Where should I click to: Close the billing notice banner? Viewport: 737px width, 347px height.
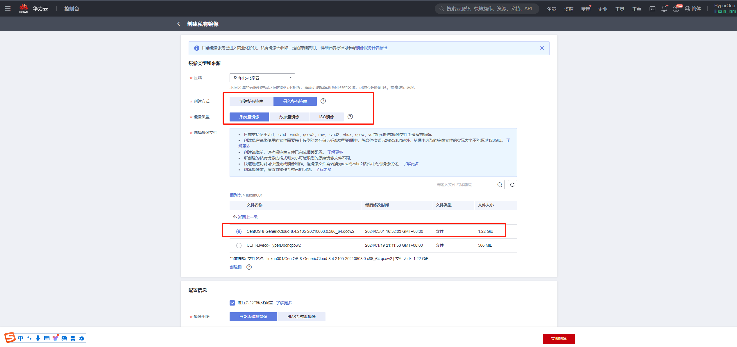[542, 48]
